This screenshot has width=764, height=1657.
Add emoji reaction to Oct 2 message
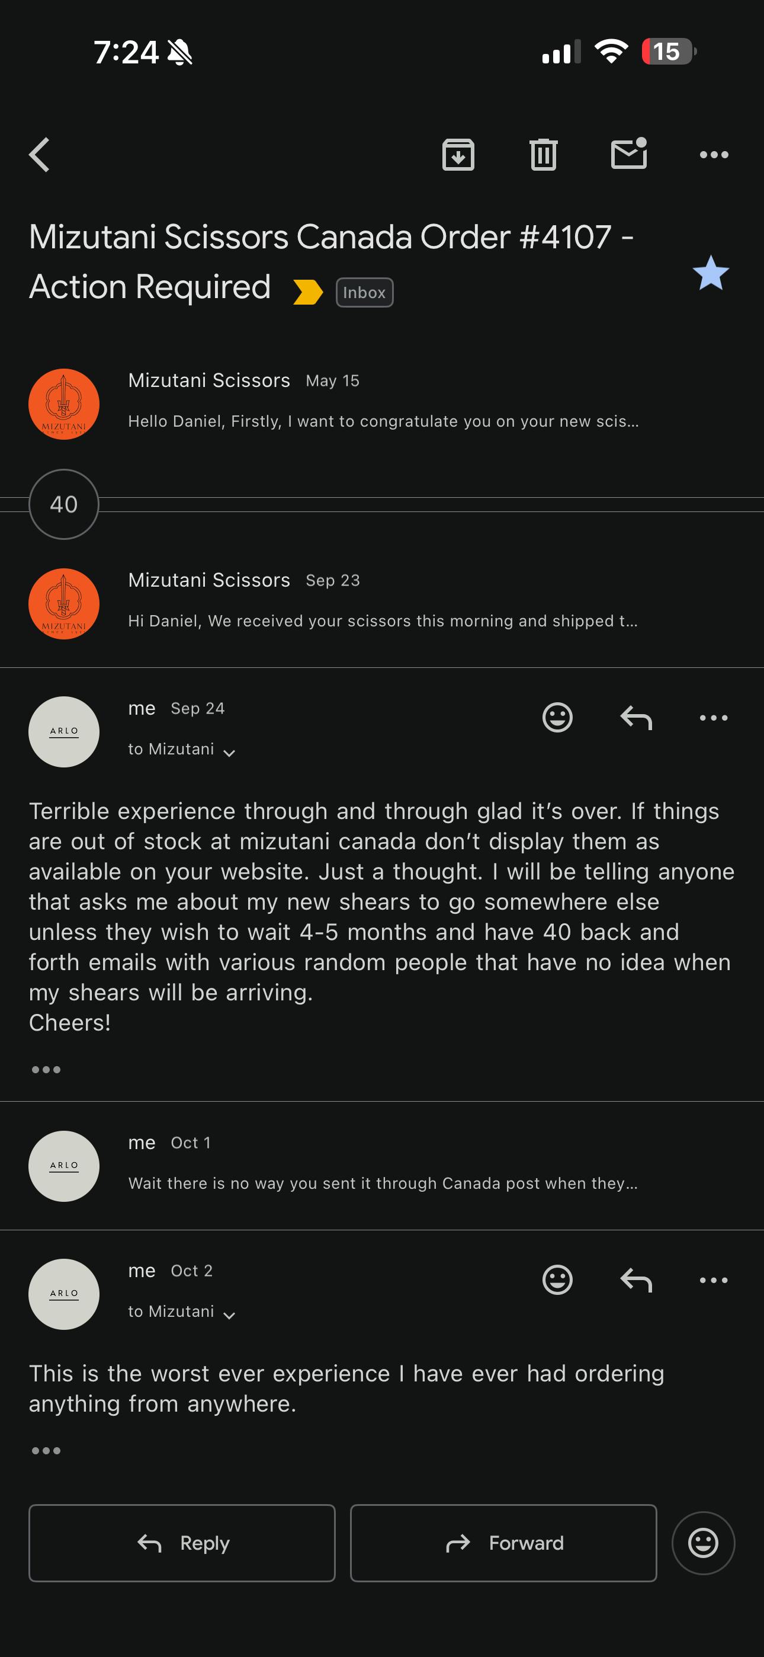point(557,1279)
